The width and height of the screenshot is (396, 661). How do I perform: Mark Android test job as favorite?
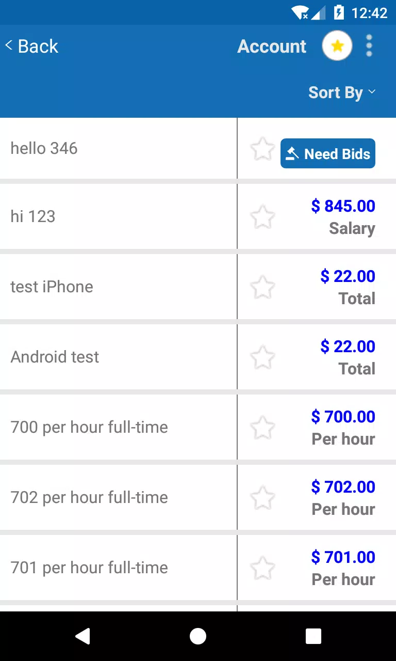click(262, 357)
